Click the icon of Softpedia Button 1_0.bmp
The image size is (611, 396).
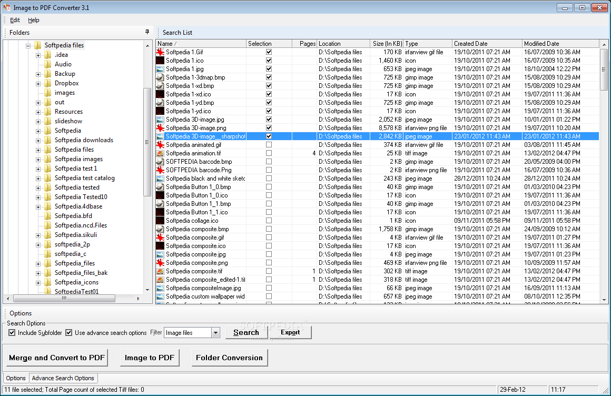(x=160, y=187)
